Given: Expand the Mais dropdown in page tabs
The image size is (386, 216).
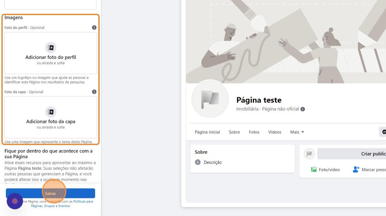Looking at the screenshot, I should coord(297,132).
